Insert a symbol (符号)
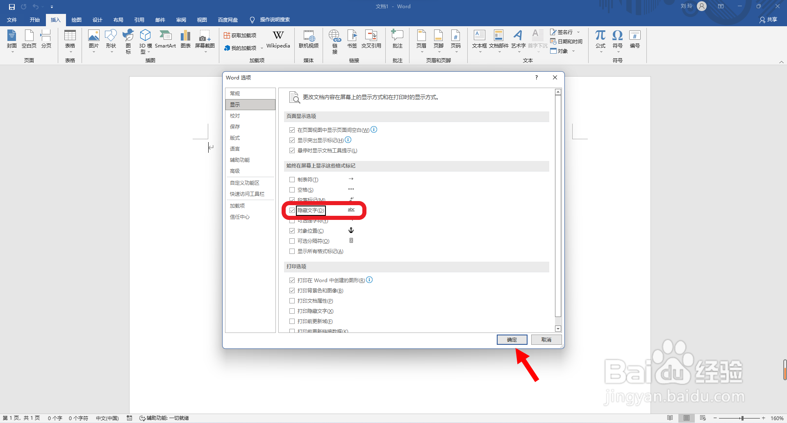This screenshot has height=423, width=787. click(618, 41)
